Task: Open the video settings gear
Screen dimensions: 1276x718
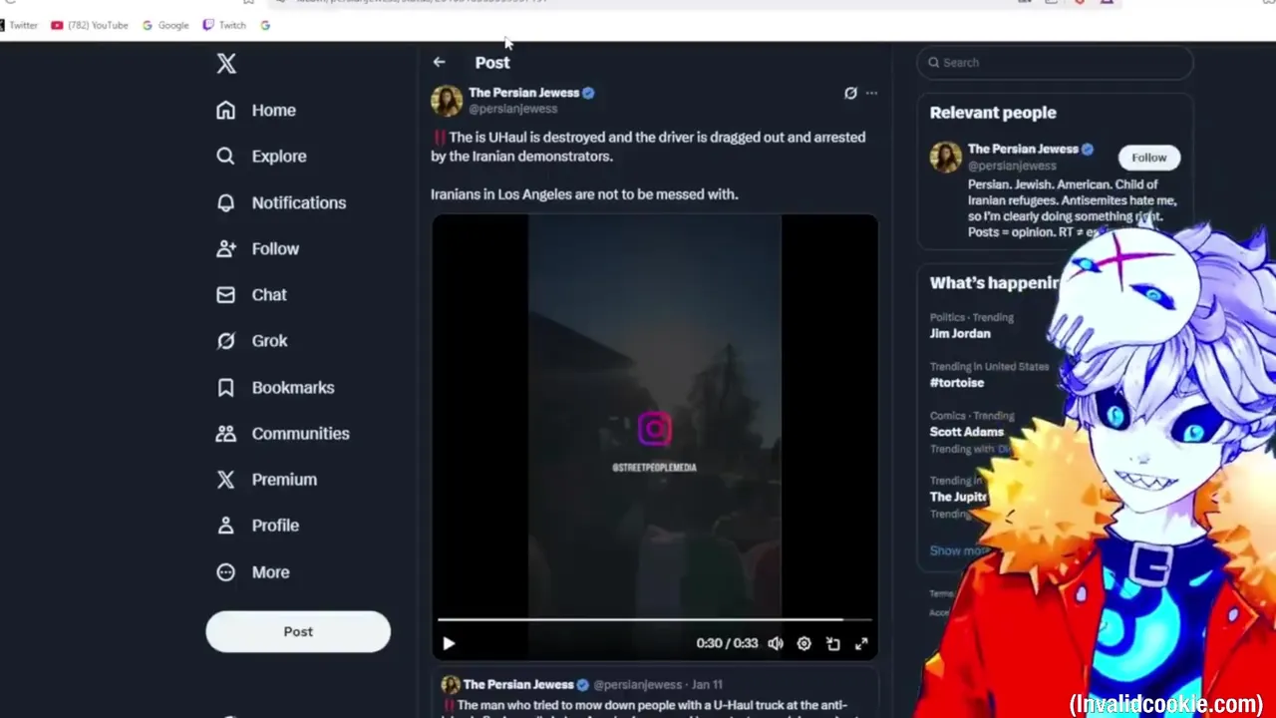Action: click(804, 643)
